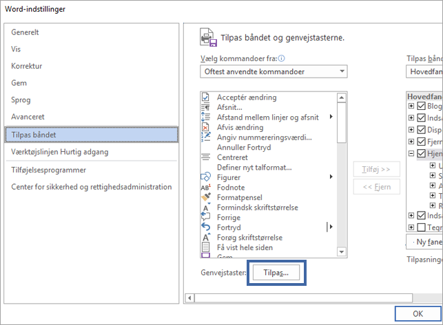
Task: Click the Afvis ændring reject icon
Action: point(205,127)
